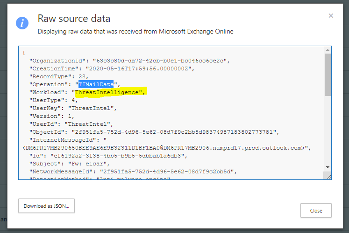The width and height of the screenshot is (349, 233).
Task: Click the scrollbar track below the thumb
Action: (328, 130)
